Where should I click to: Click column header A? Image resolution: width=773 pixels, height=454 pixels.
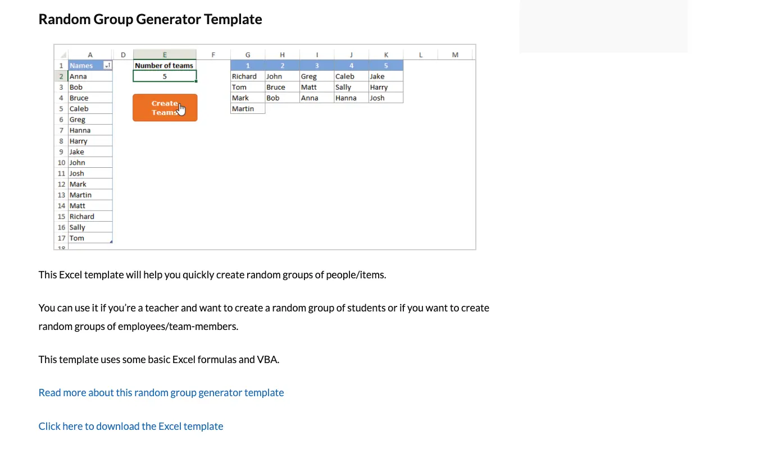(x=90, y=54)
